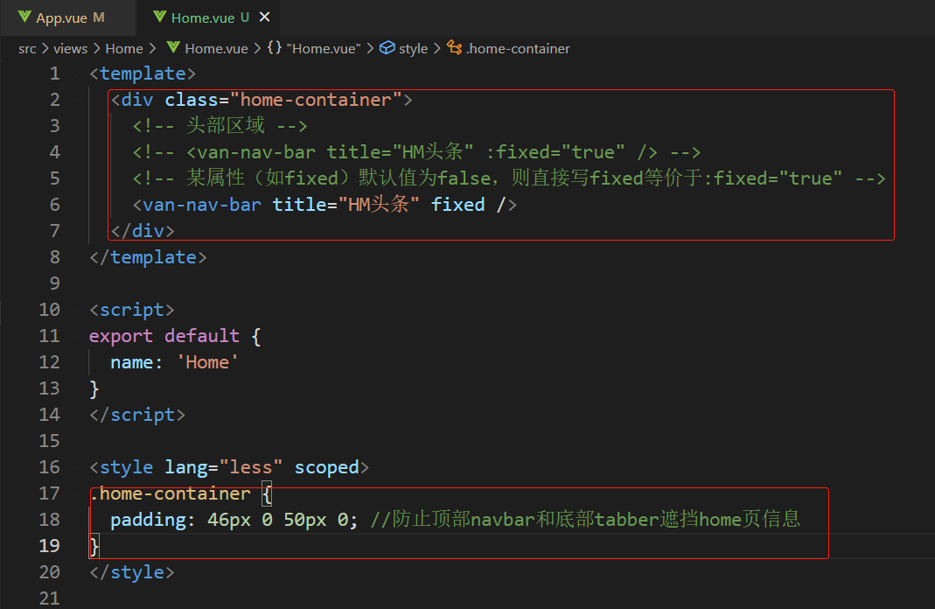Click the class symbol icon beside .home-container
The width and height of the screenshot is (935, 609).
coord(455,48)
